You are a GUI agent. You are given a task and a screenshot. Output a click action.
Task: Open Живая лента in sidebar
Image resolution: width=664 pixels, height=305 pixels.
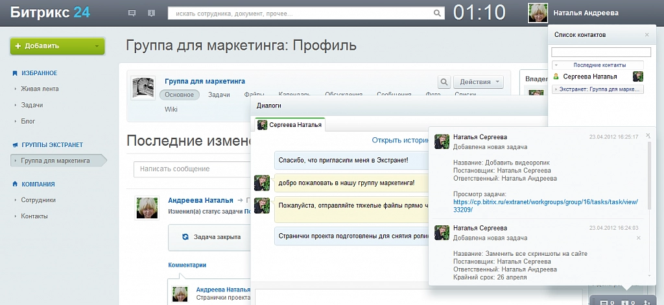coord(40,89)
